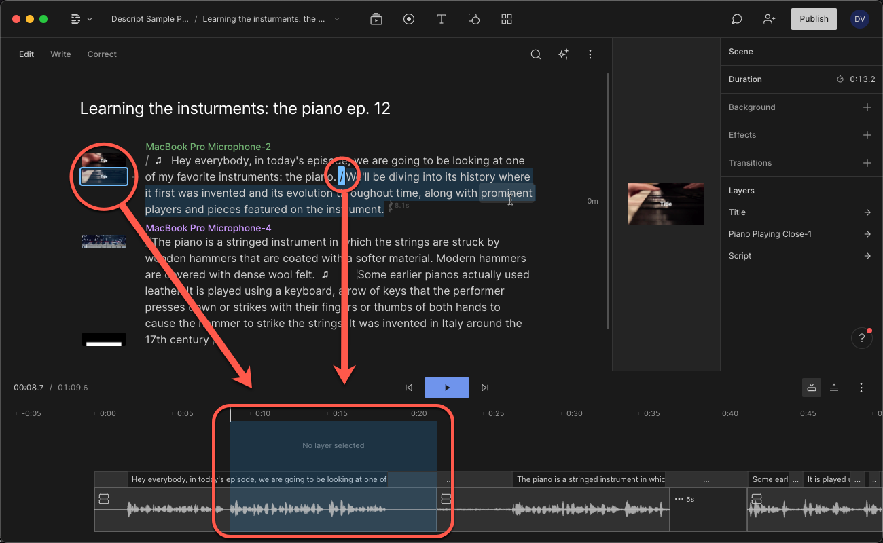Open the AI actions sparkle icon
The width and height of the screenshot is (883, 543).
tap(563, 54)
